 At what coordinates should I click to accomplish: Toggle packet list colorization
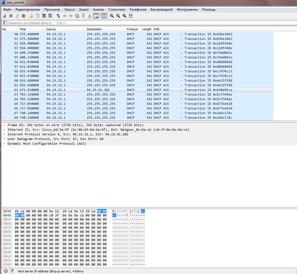pos(104,16)
